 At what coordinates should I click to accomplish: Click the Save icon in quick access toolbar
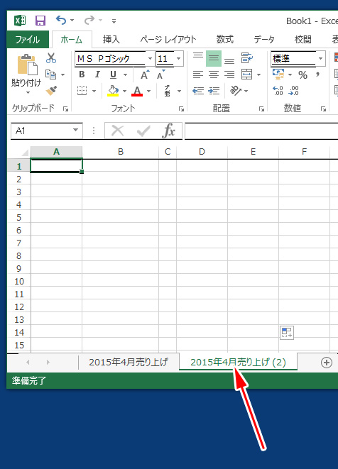[40, 21]
